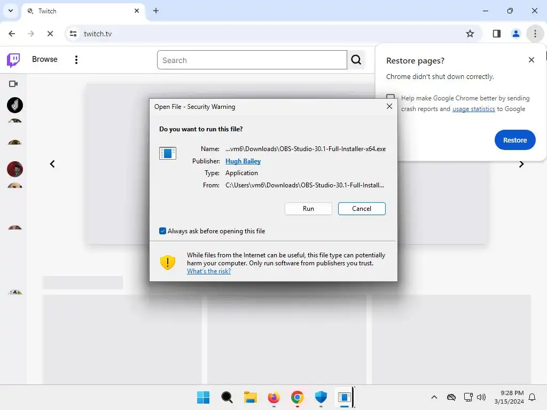
Task: Open the Hugh Bailey publisher link
Action: [243, 161]
